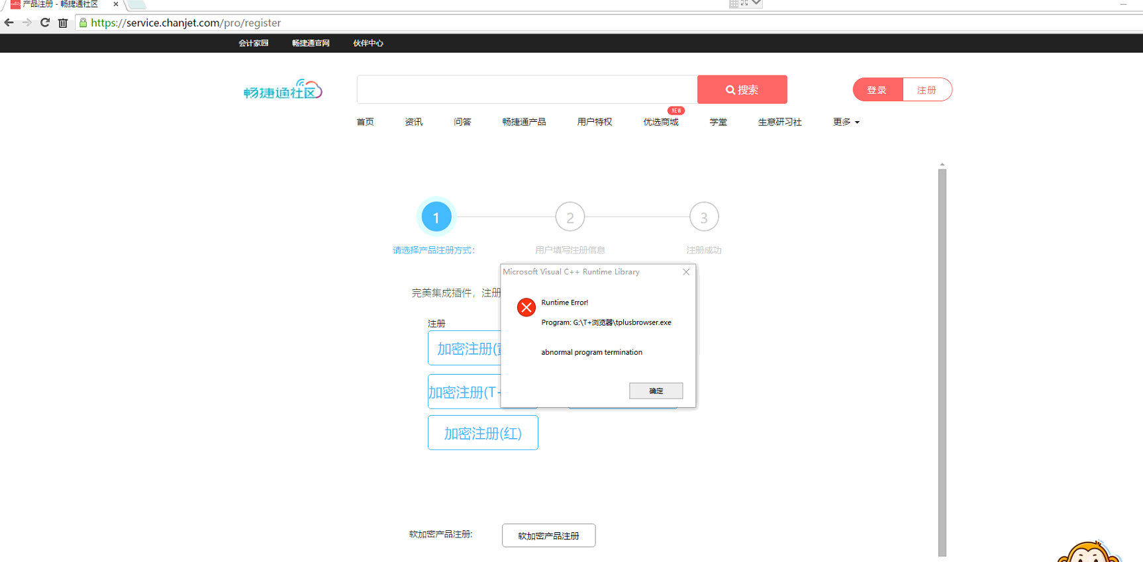Image resolution: width=1143 pixels, height=562 pixels.
Task: Open the 优选商城 navigation item
Action: tap(661, 122)
